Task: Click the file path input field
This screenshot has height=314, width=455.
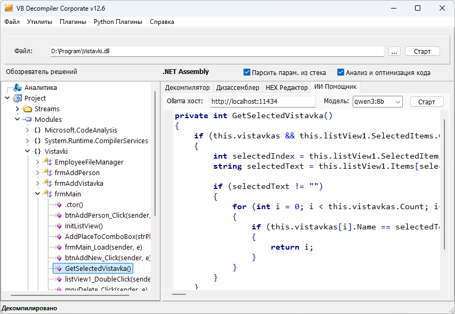Action: [217, 51]
